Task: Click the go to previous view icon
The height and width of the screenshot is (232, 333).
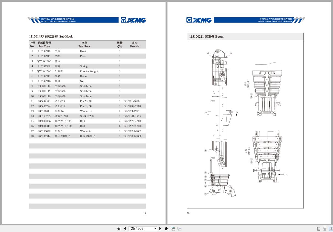Action: [173, 229]
